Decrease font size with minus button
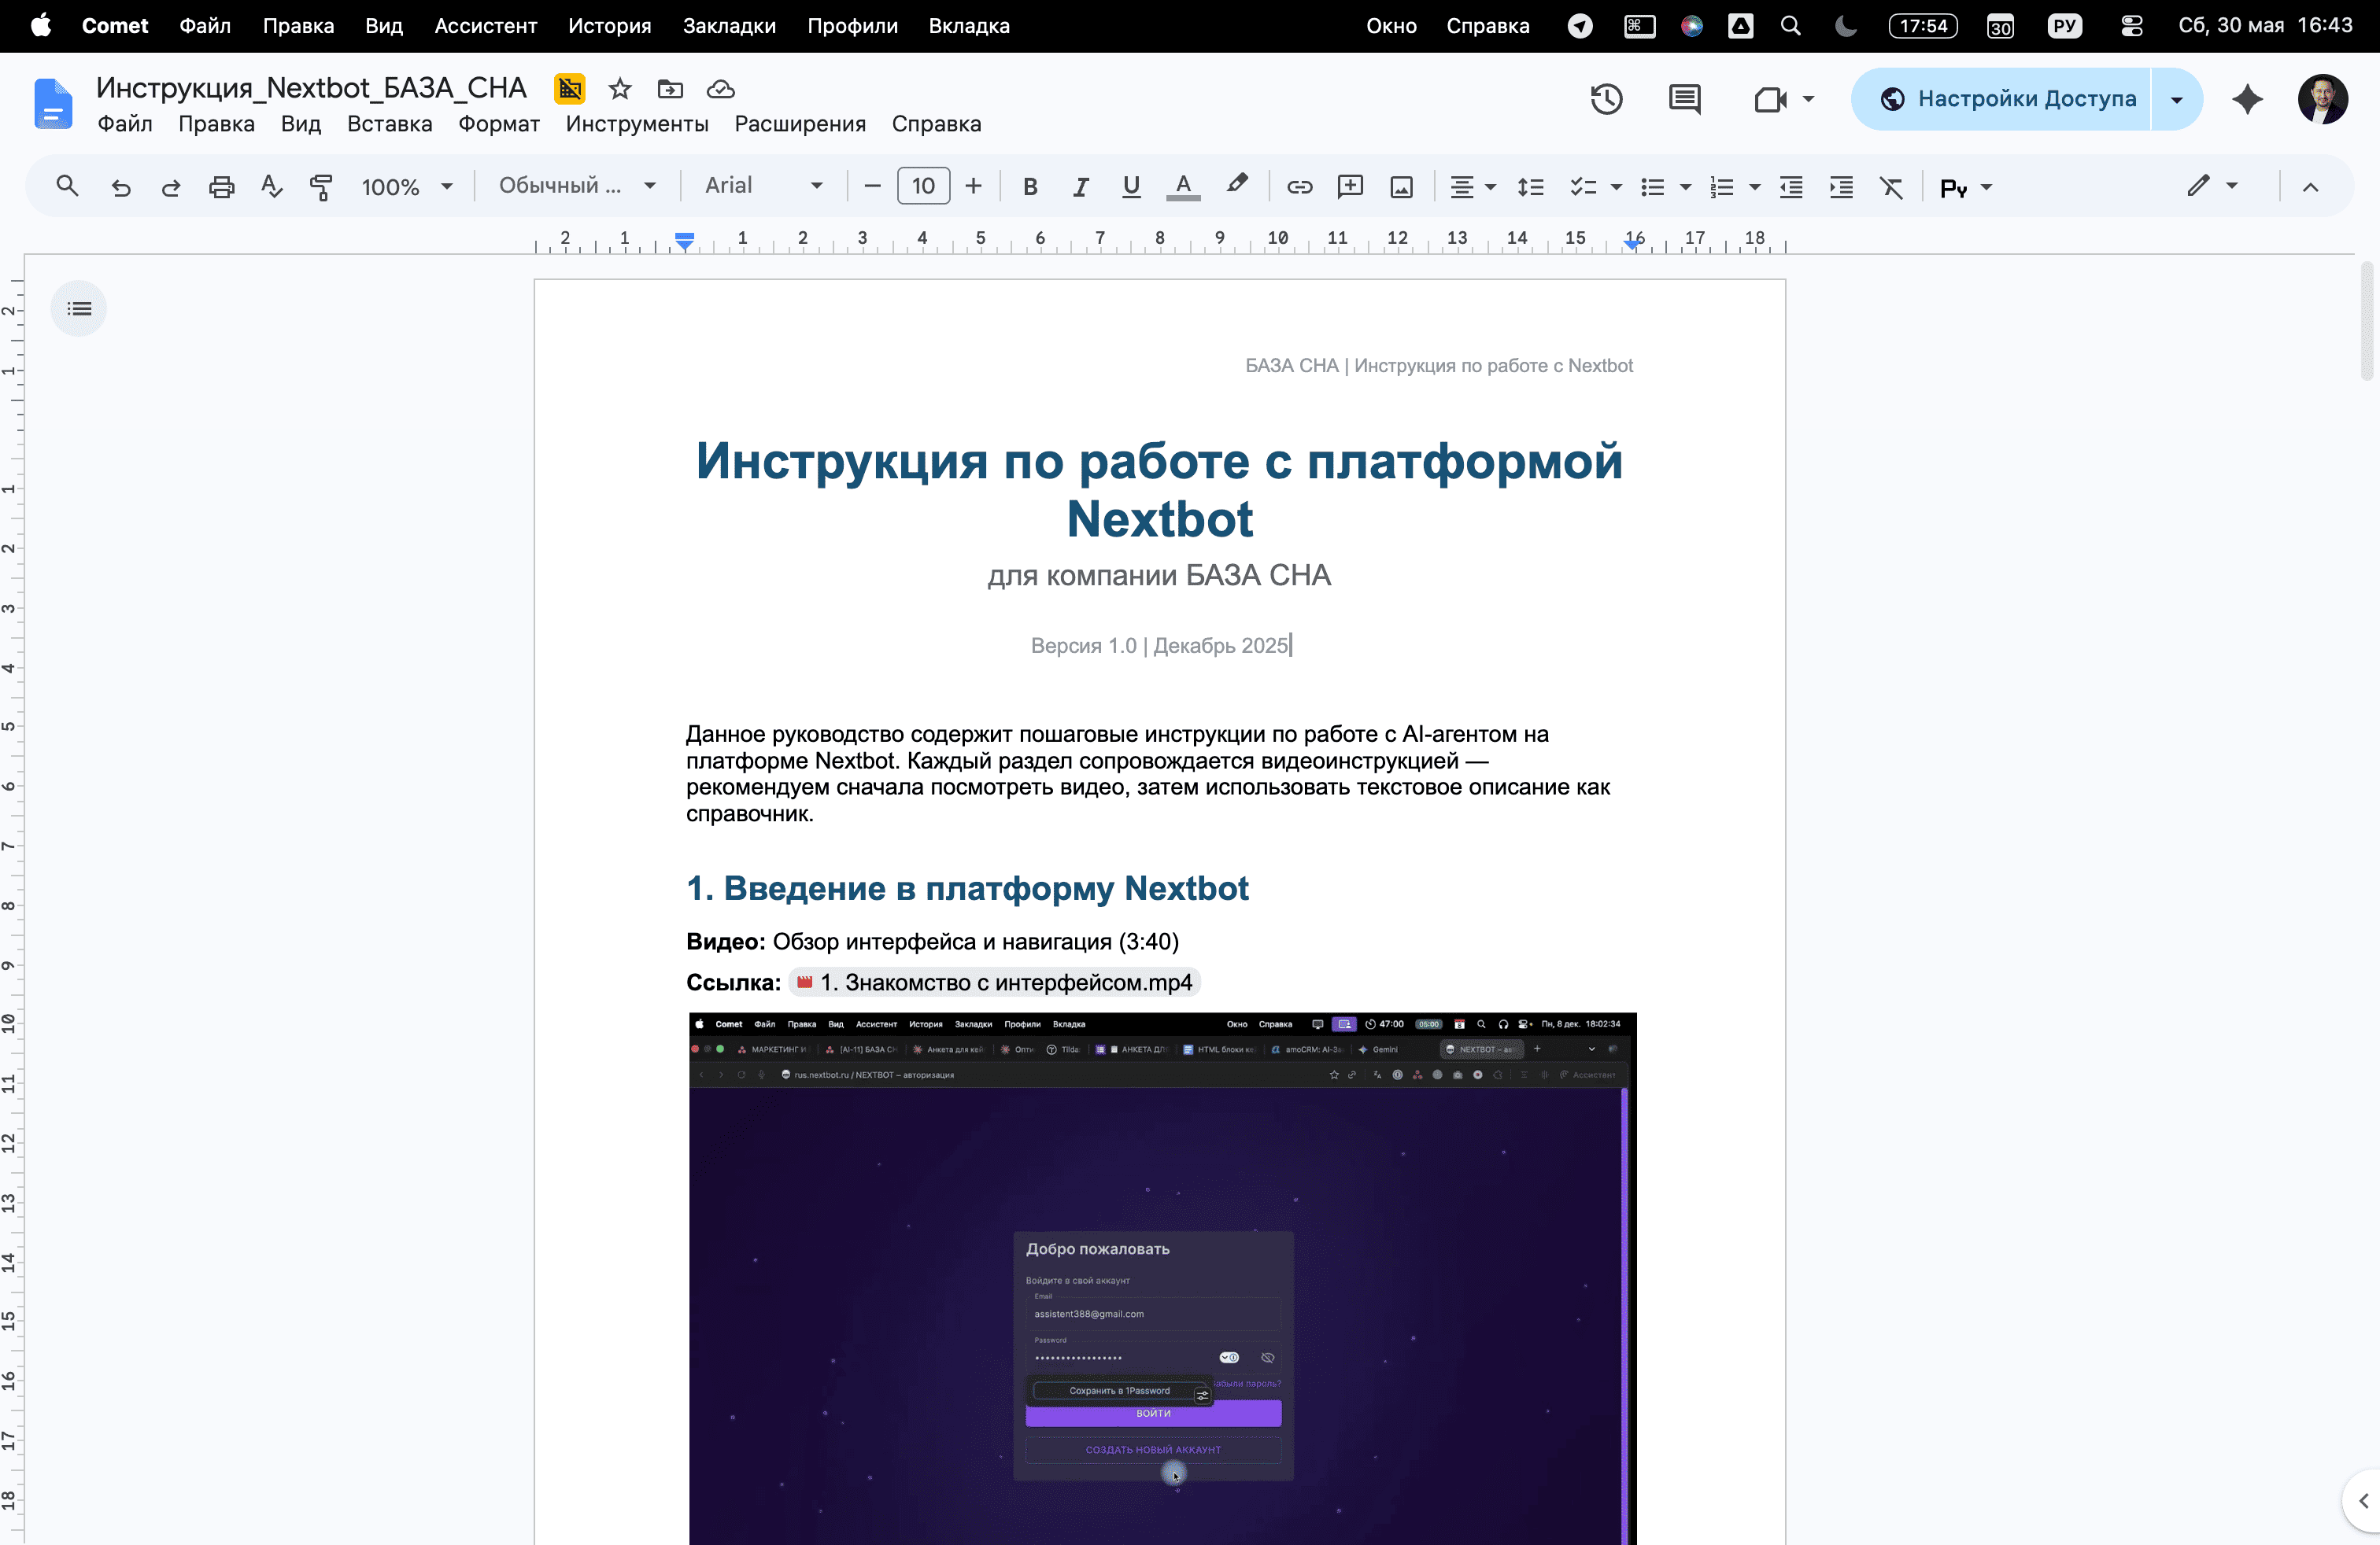This screenshot has width=2380, height=1545. [x=872, y=187]
